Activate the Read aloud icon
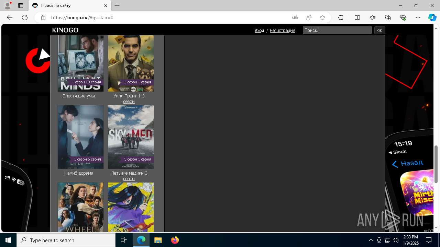440x247 pixels. (x=309, y=17)
